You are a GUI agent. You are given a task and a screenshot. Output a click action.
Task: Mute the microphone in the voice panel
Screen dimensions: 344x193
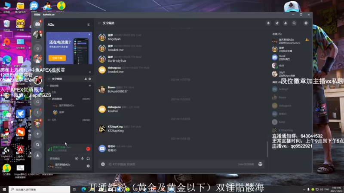point(82,158)
